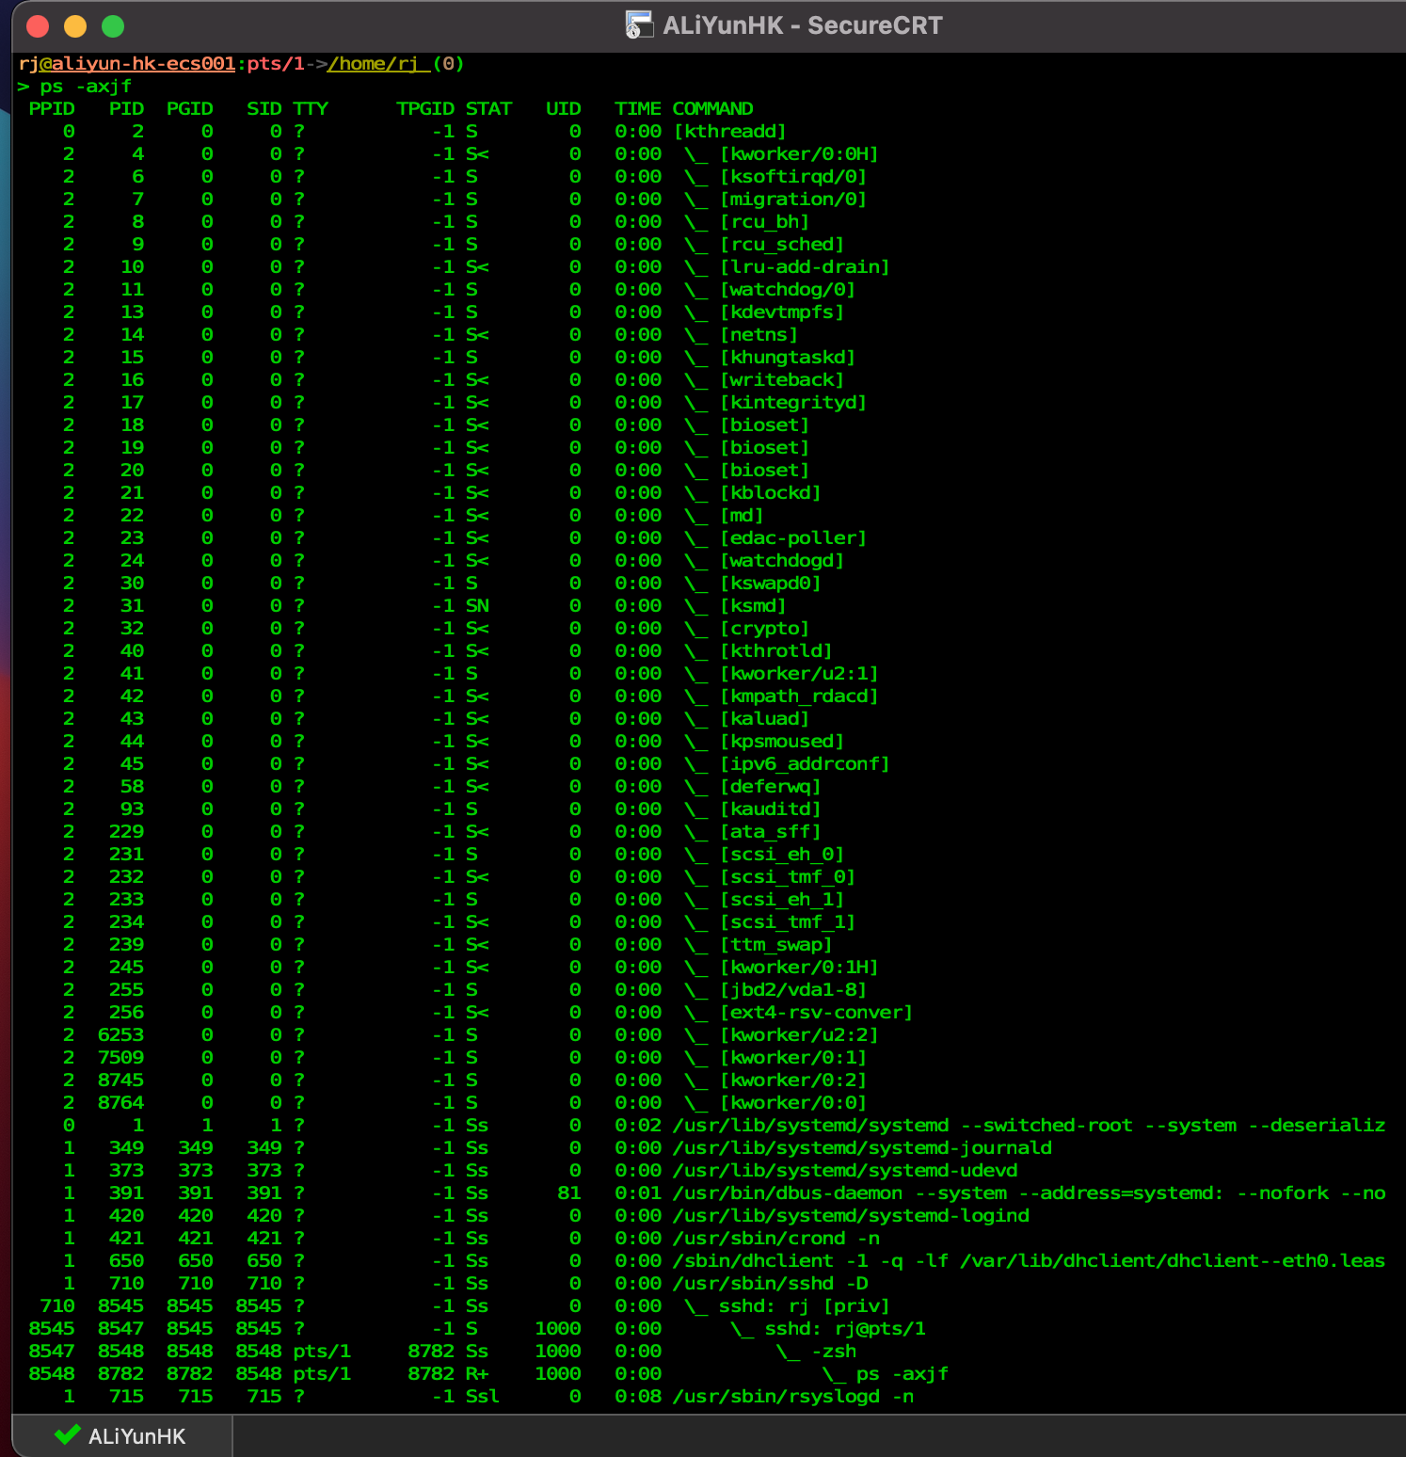1406x1457 pixels.
Task: Close the window with the red button
Action: (x=38, y=26)
